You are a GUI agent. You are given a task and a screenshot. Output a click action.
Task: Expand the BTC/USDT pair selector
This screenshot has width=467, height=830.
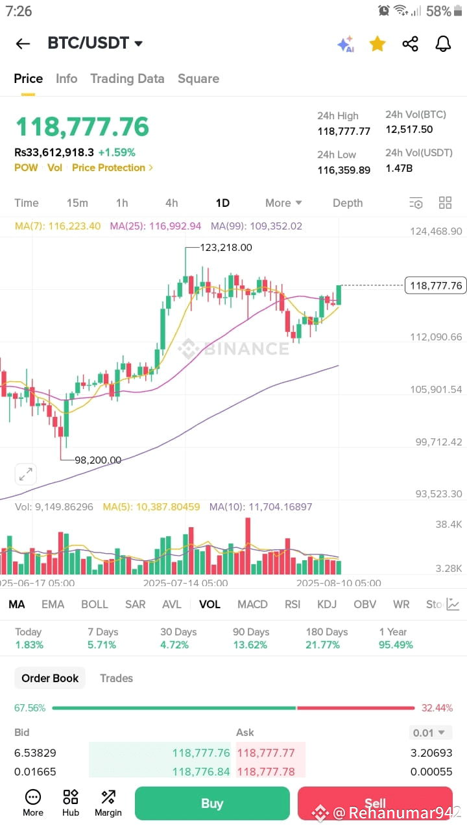(x=95, y=43)
